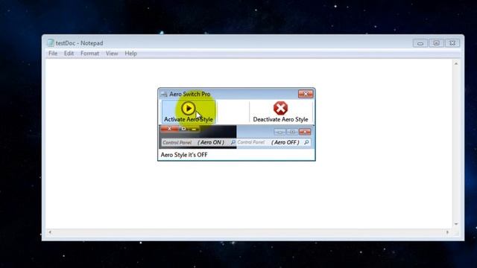
Task: Click the 'Aero Style it's OFF' status text
Action: coord(184,155)
